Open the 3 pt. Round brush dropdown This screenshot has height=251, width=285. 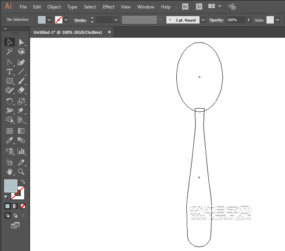pyautogui.click(x=203, y=20)
